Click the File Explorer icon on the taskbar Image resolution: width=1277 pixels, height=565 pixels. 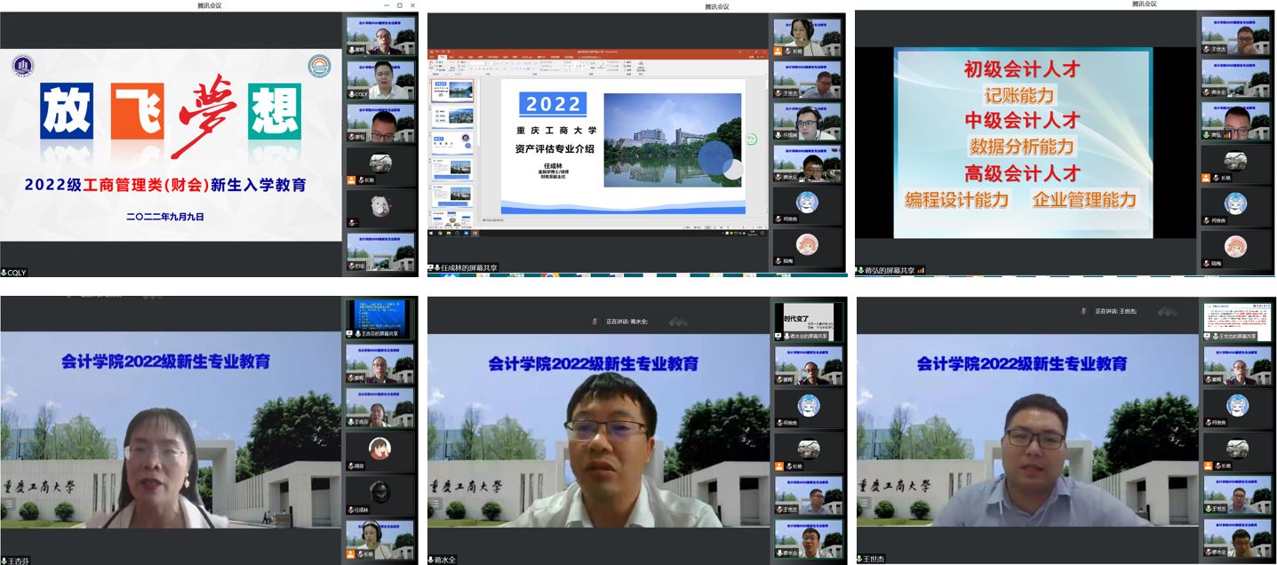click(x=448, y=235)
